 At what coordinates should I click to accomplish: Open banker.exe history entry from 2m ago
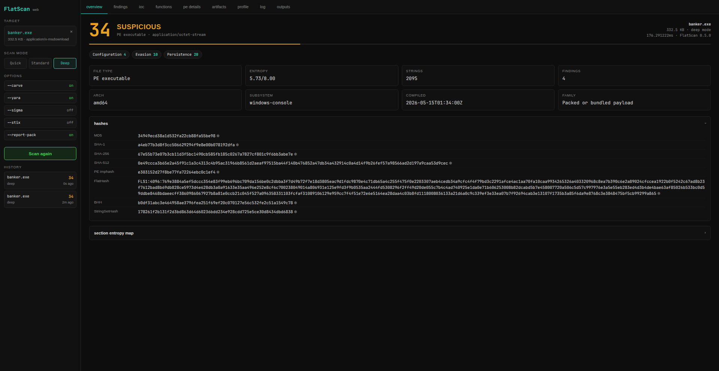(x=40, y=199)
